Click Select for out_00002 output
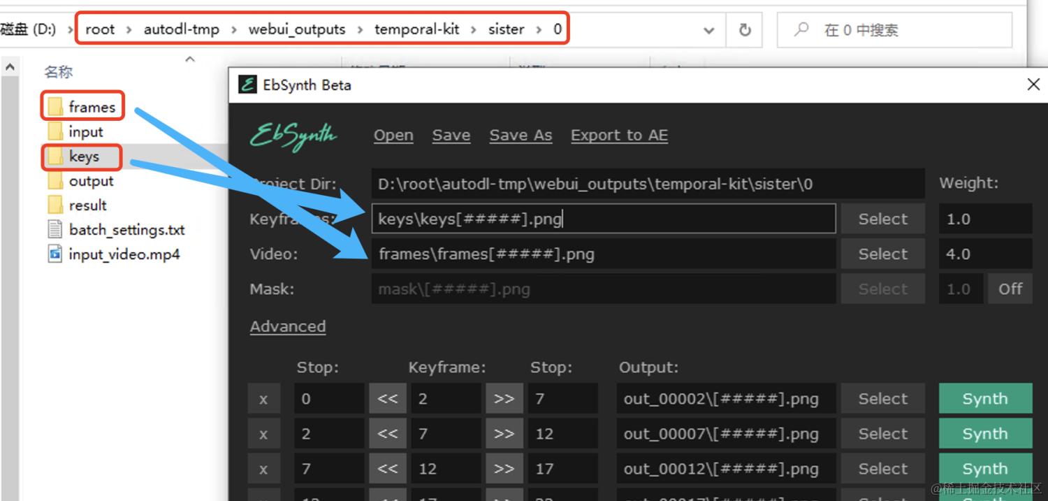The image size is (1048, 501). [x=883, y=399]
